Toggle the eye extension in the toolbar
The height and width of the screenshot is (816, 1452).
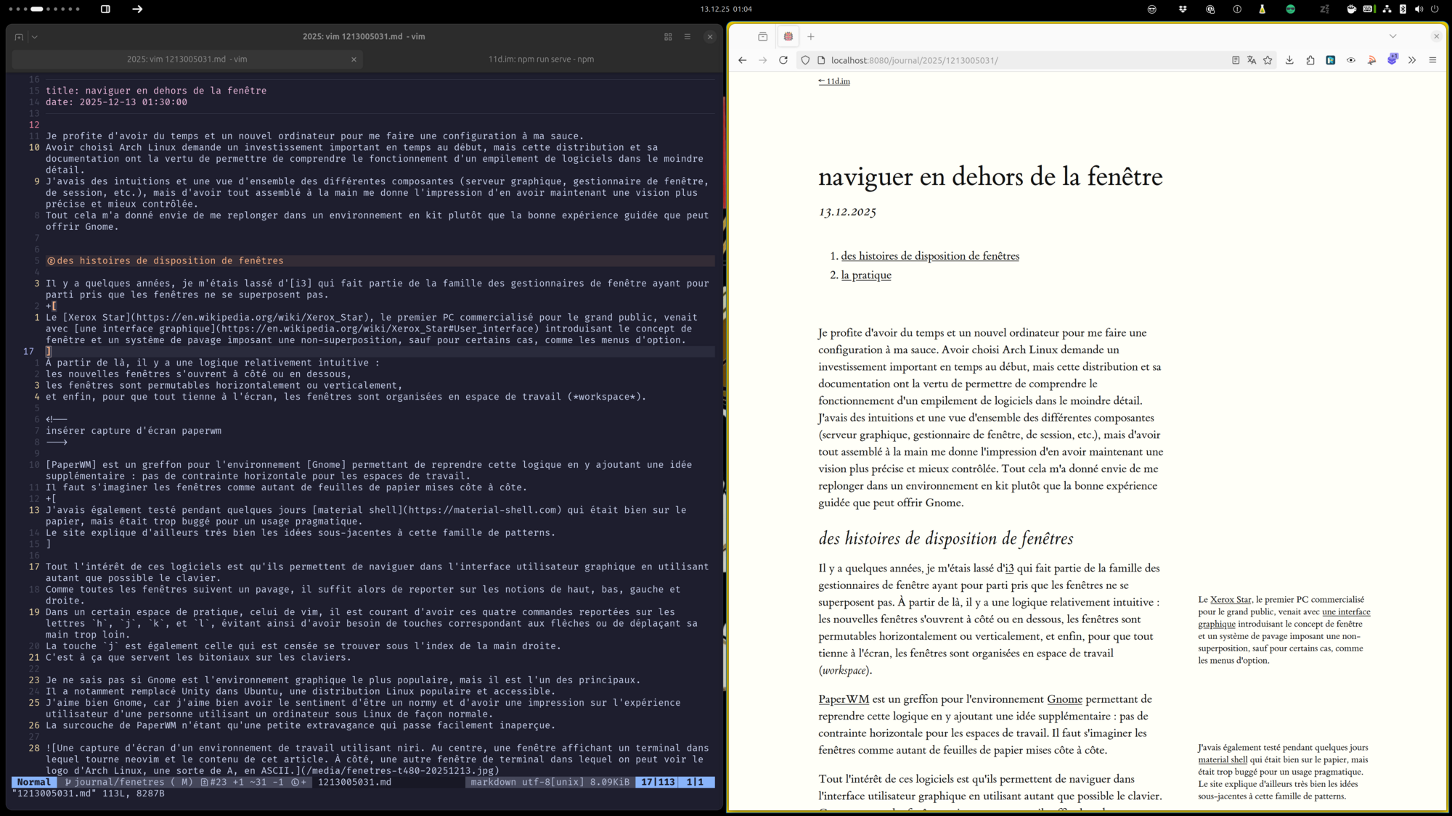[x=1351, y=60]
